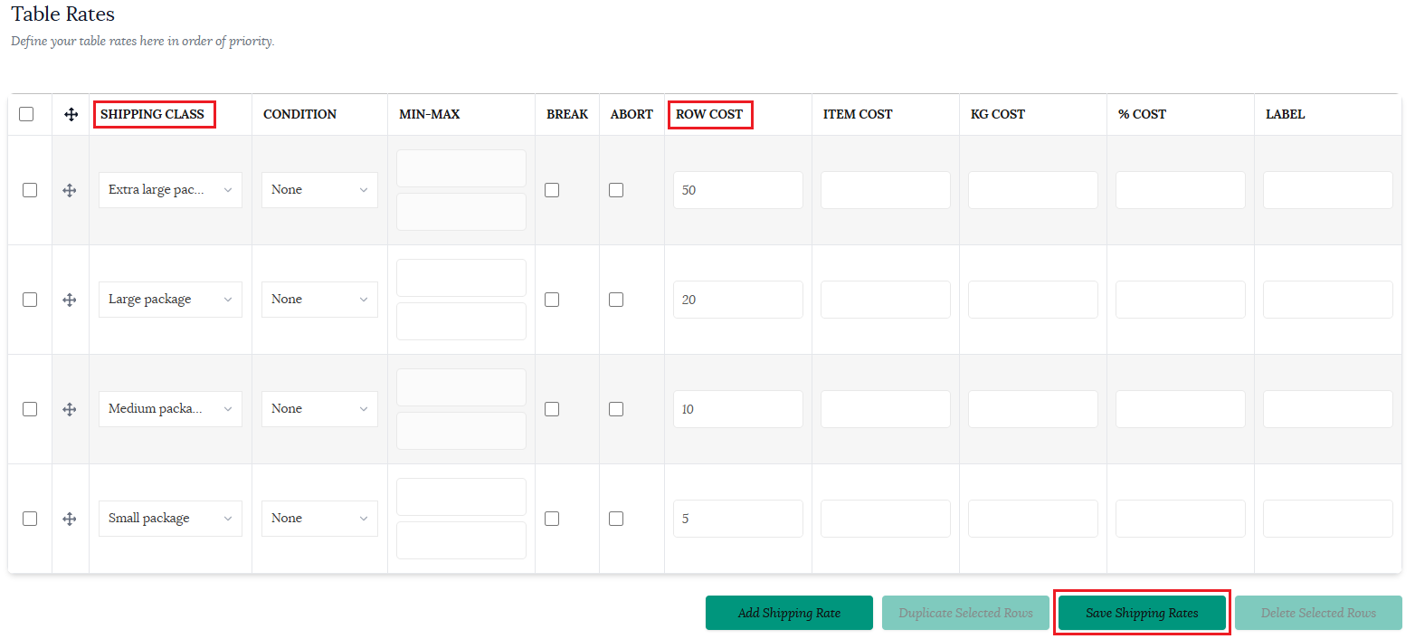Click the drag handle of Medium package row
The image size is (1415, 639).
pyautogui.click(x=70, y=409)
